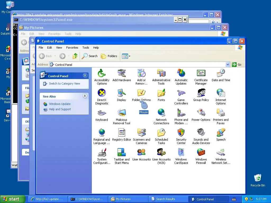Open Printers and Faxes
Screen dimensions: 271x203
click(221, 117)
